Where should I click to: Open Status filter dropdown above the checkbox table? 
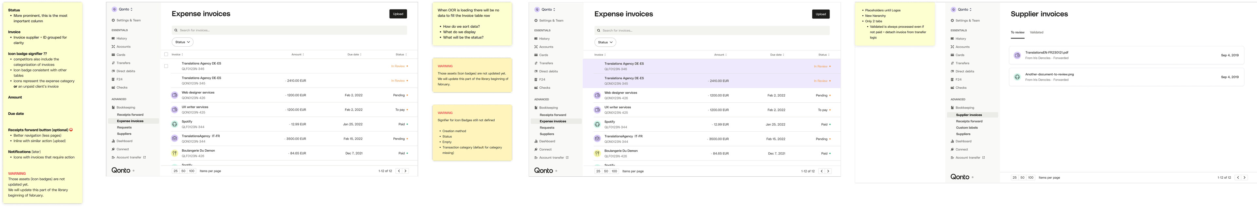tap(183, 42)
